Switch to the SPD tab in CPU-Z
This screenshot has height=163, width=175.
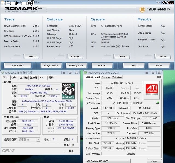[x=42, y=78]
